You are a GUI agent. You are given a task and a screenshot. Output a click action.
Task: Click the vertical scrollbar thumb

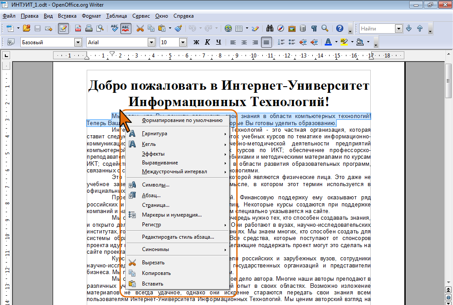pyautogui.click(x=449, y=81)
